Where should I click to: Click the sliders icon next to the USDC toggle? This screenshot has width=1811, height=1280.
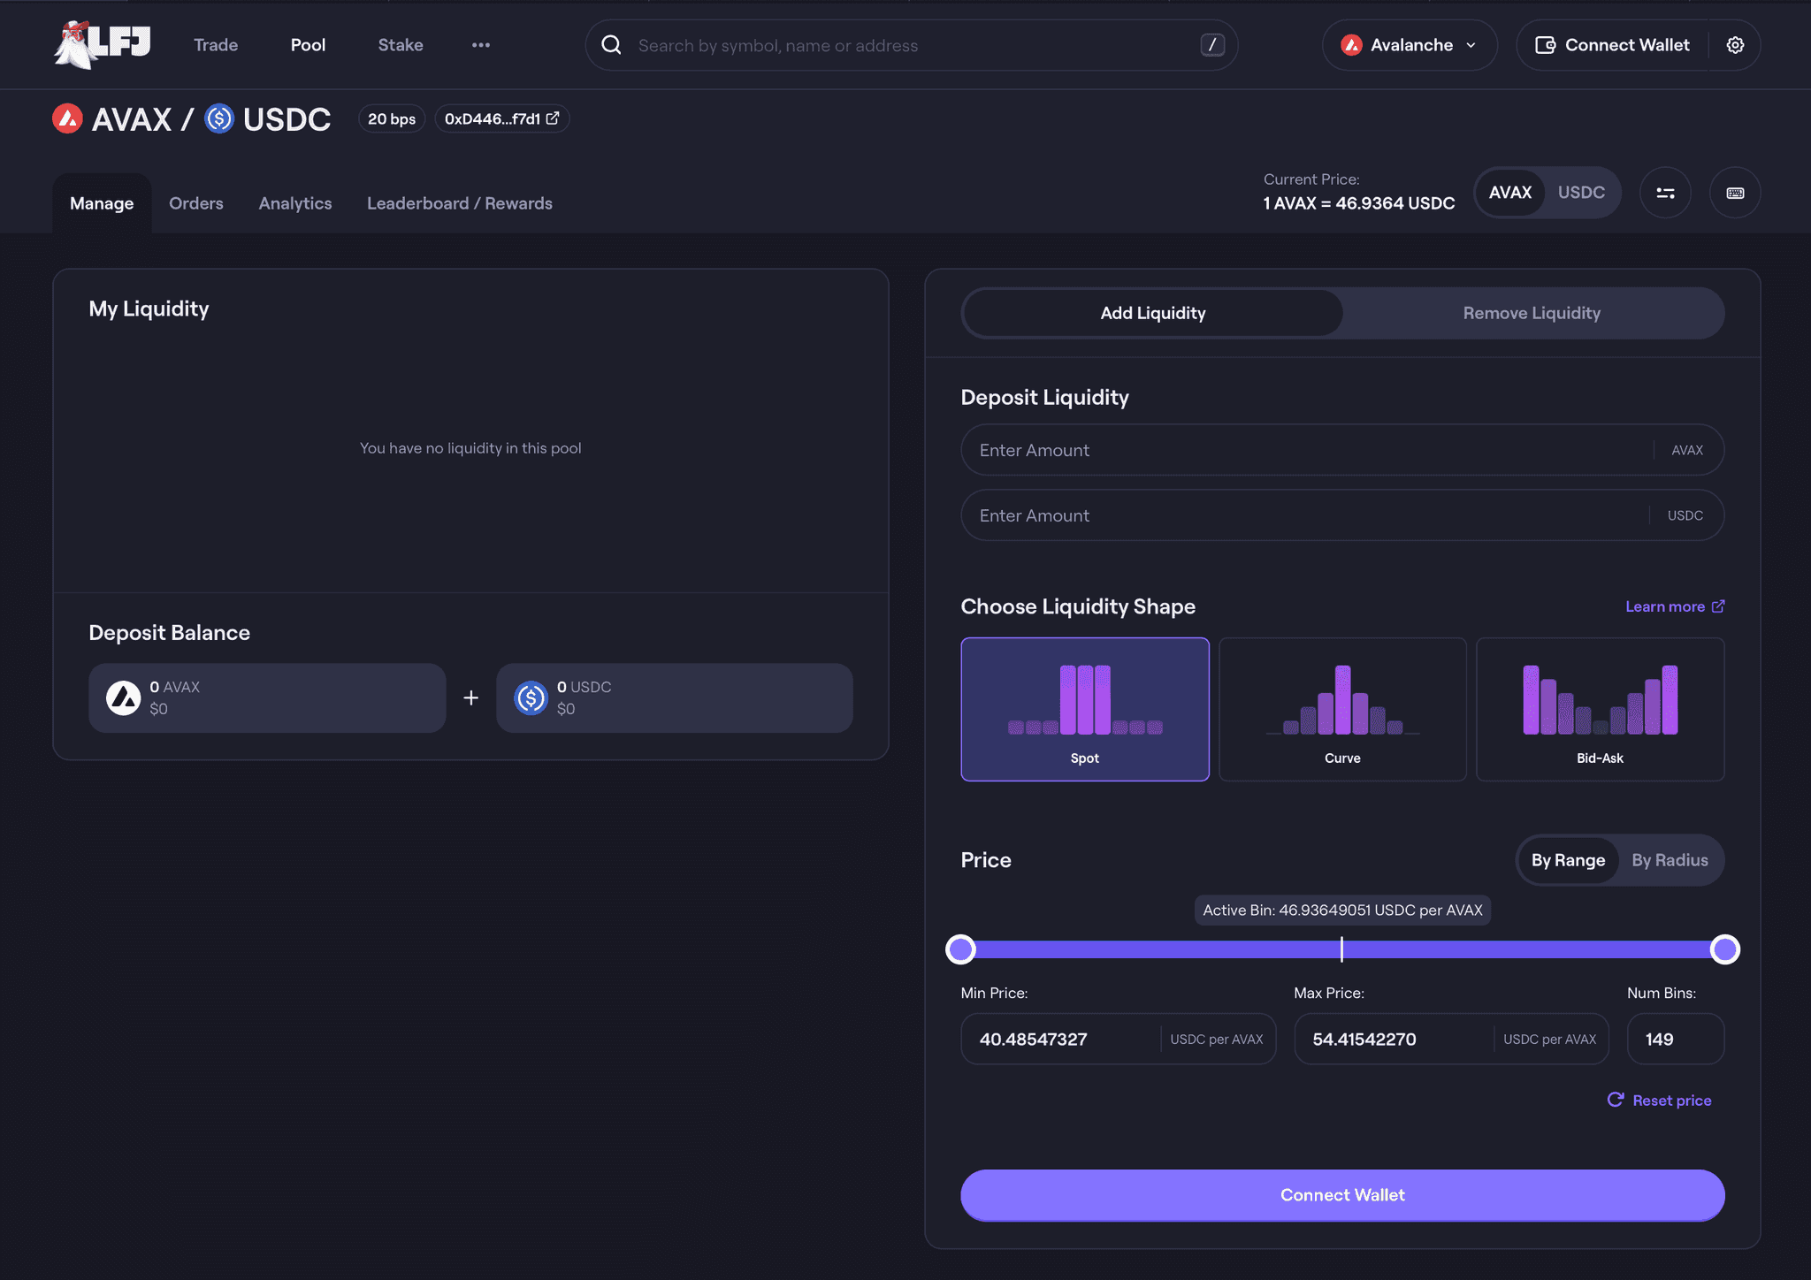[x=1665, y=193]
